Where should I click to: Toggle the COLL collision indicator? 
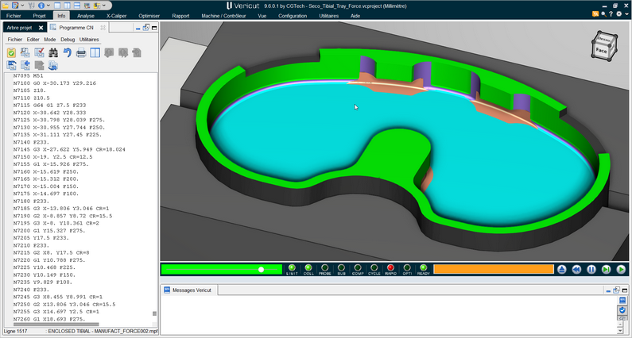point(308,269)
